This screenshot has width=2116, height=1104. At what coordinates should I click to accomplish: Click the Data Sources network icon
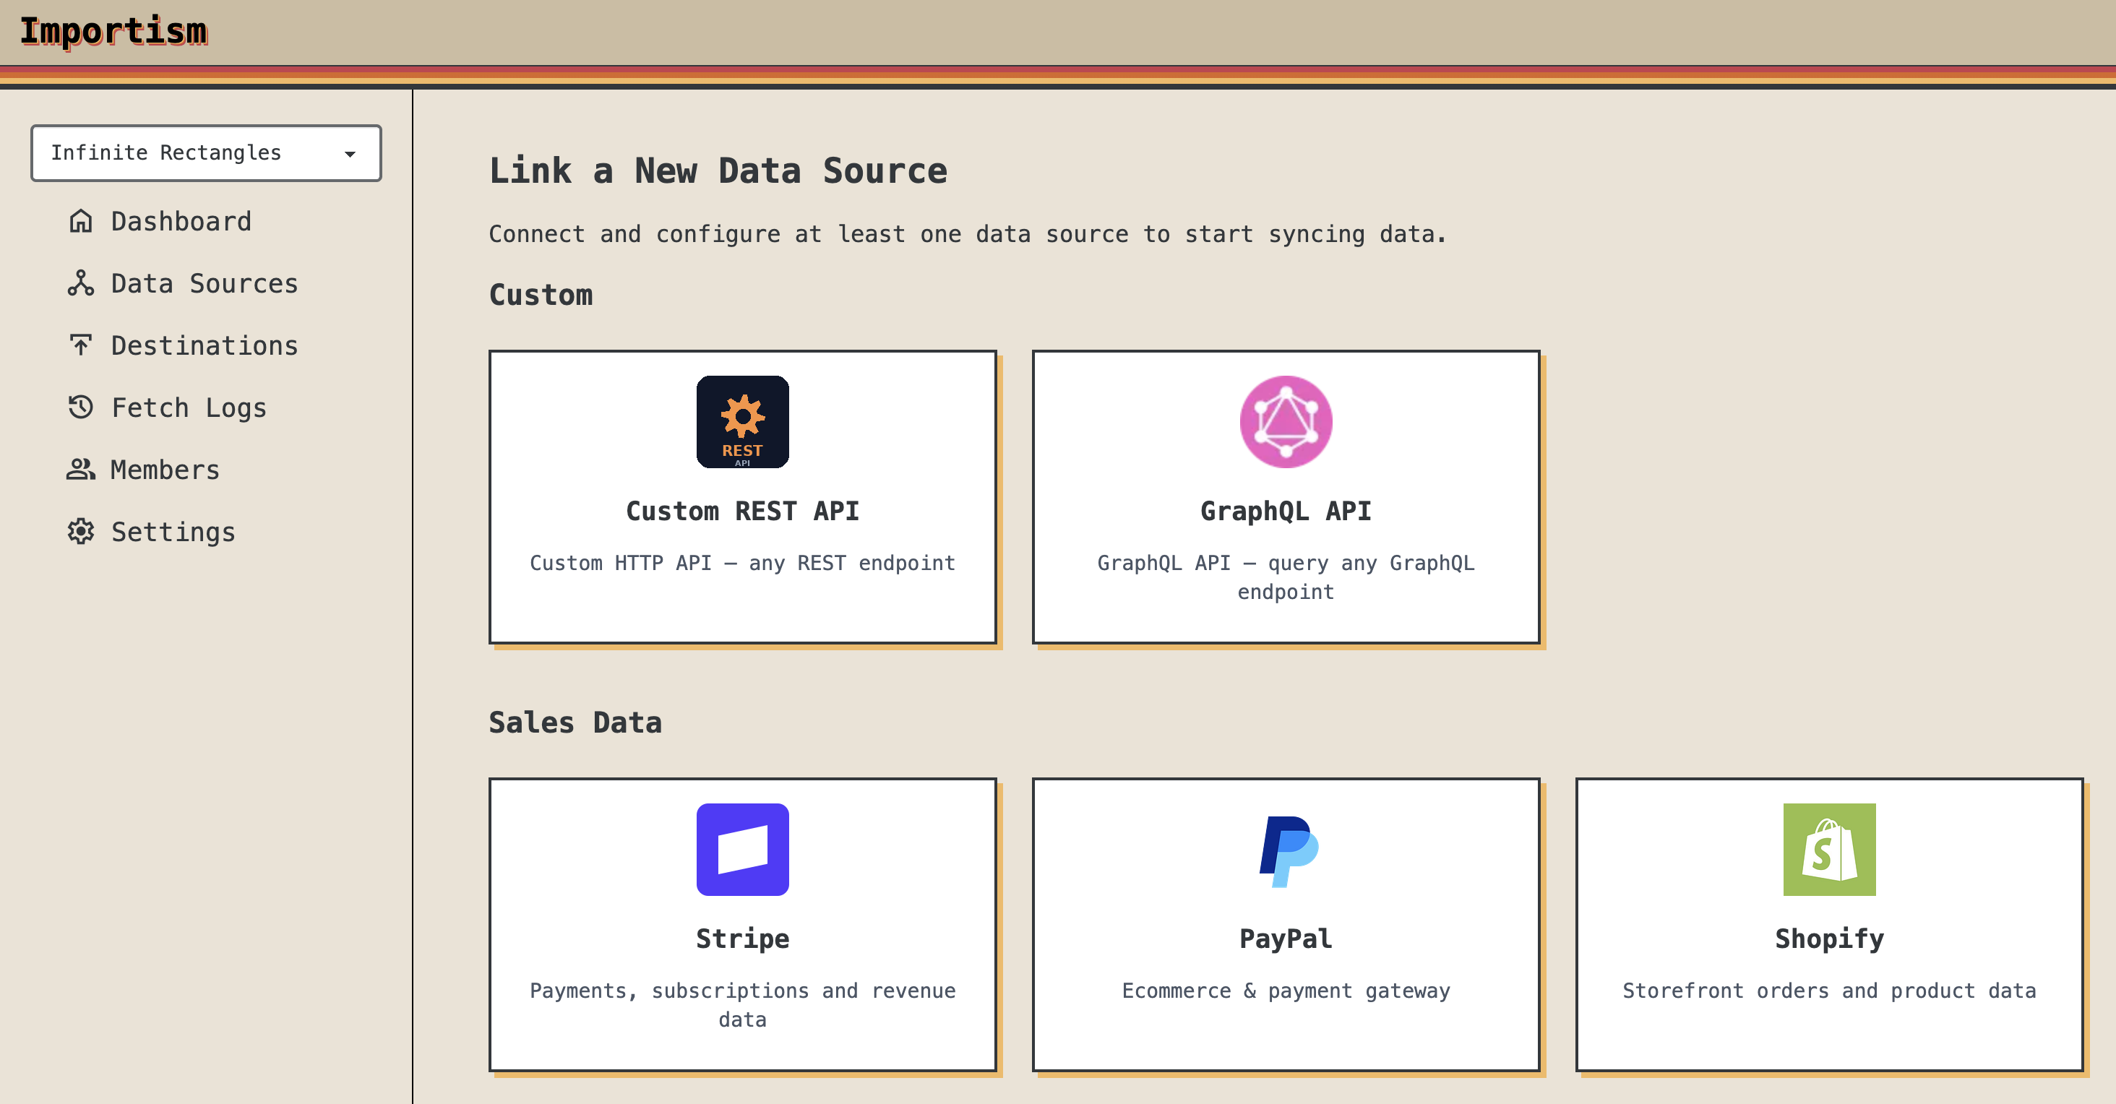click(x=80, y=283)
